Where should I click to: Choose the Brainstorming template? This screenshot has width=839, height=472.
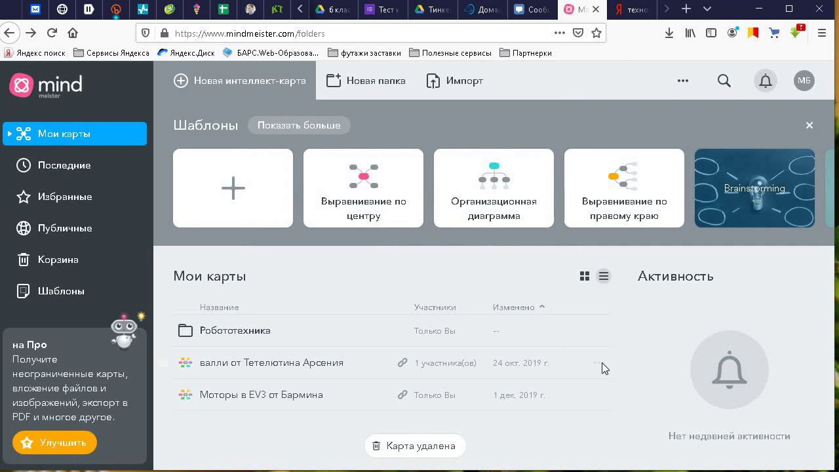[x=754, y=188]
